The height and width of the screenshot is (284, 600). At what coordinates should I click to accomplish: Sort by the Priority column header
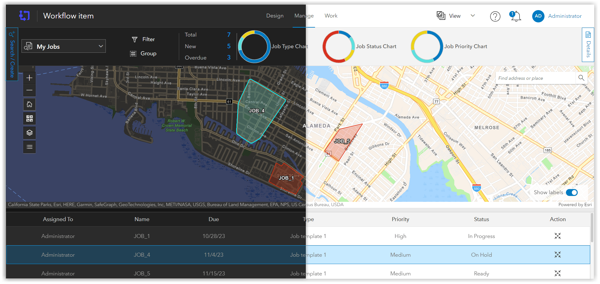[x=400, y=219]
